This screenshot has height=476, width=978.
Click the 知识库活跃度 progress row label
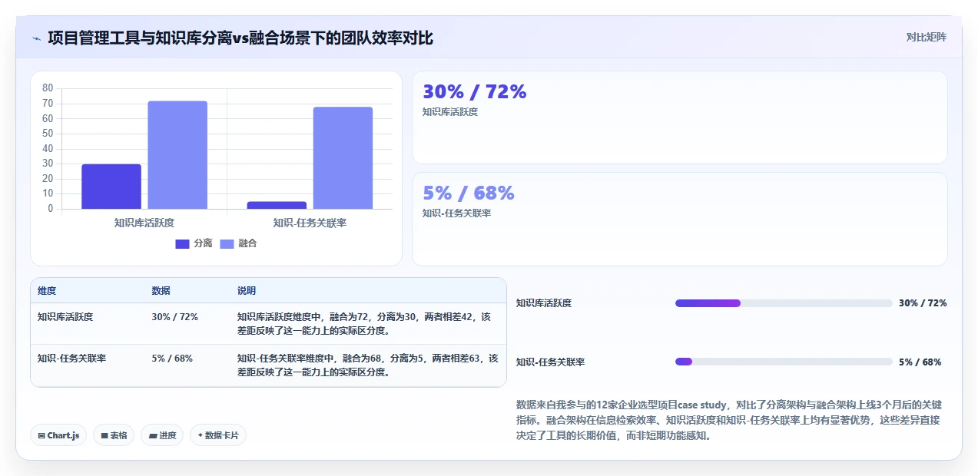tap(544, 303)
